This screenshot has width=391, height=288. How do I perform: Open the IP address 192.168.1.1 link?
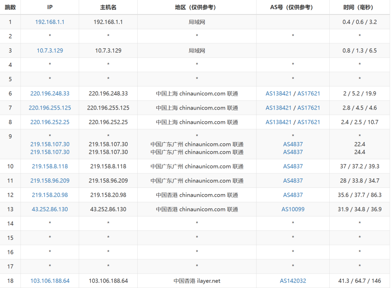(50, 22)
